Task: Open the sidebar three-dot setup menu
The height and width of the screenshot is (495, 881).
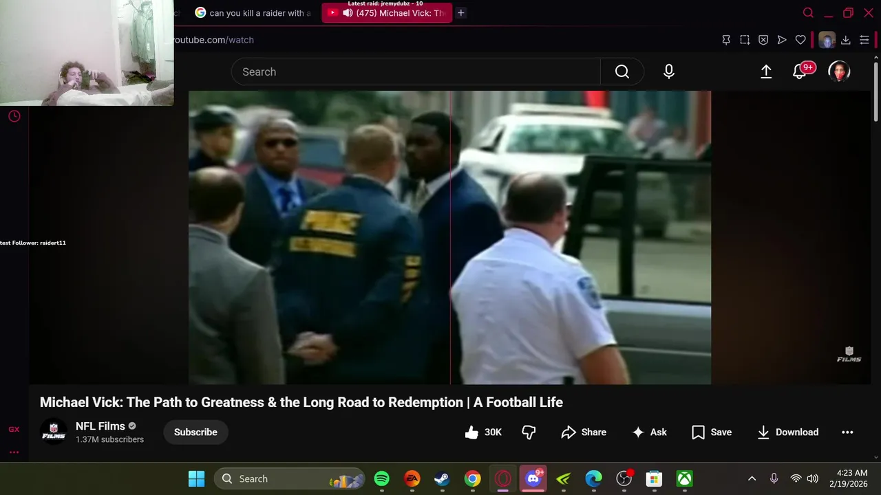Action: point(14,452)
